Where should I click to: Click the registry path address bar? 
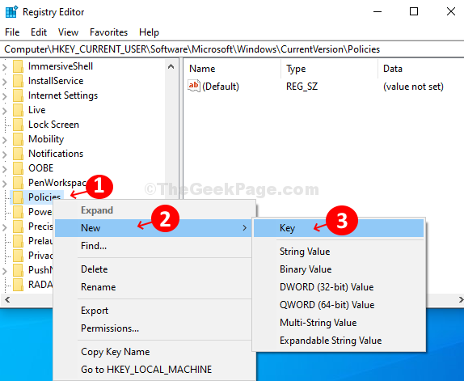click(x=232, y=49)
